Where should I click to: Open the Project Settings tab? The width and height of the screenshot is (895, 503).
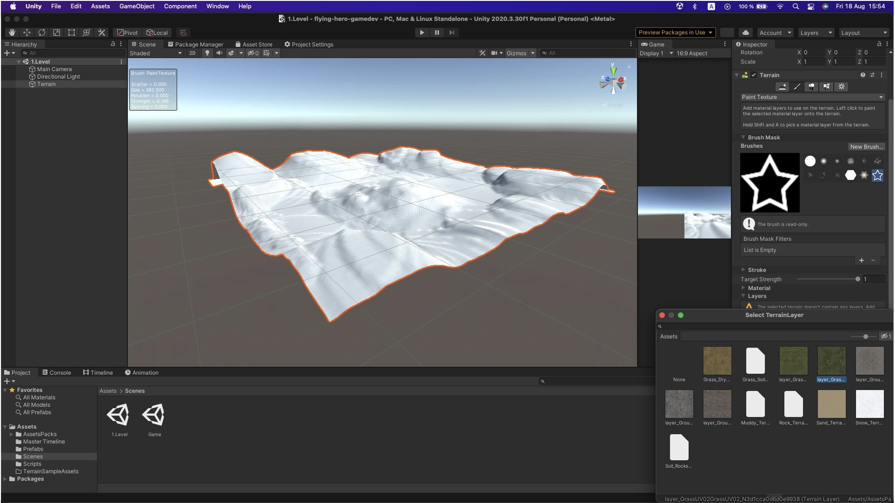point(309,44)
